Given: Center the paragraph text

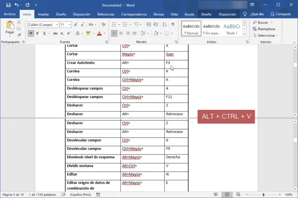Looking at the screenshot, I should [121, 34].
